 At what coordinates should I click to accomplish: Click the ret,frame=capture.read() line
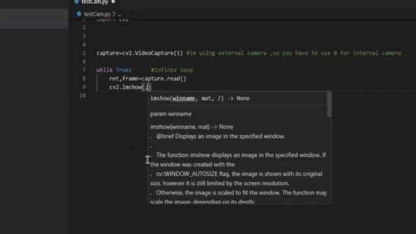point(148,79)
